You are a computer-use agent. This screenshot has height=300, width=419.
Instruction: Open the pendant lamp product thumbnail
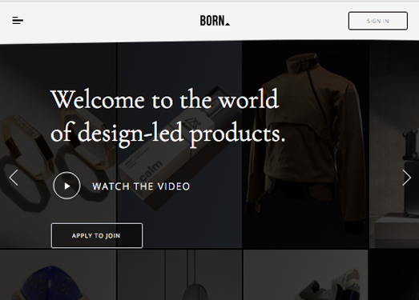pyautogui.click(x=179, y=275)
